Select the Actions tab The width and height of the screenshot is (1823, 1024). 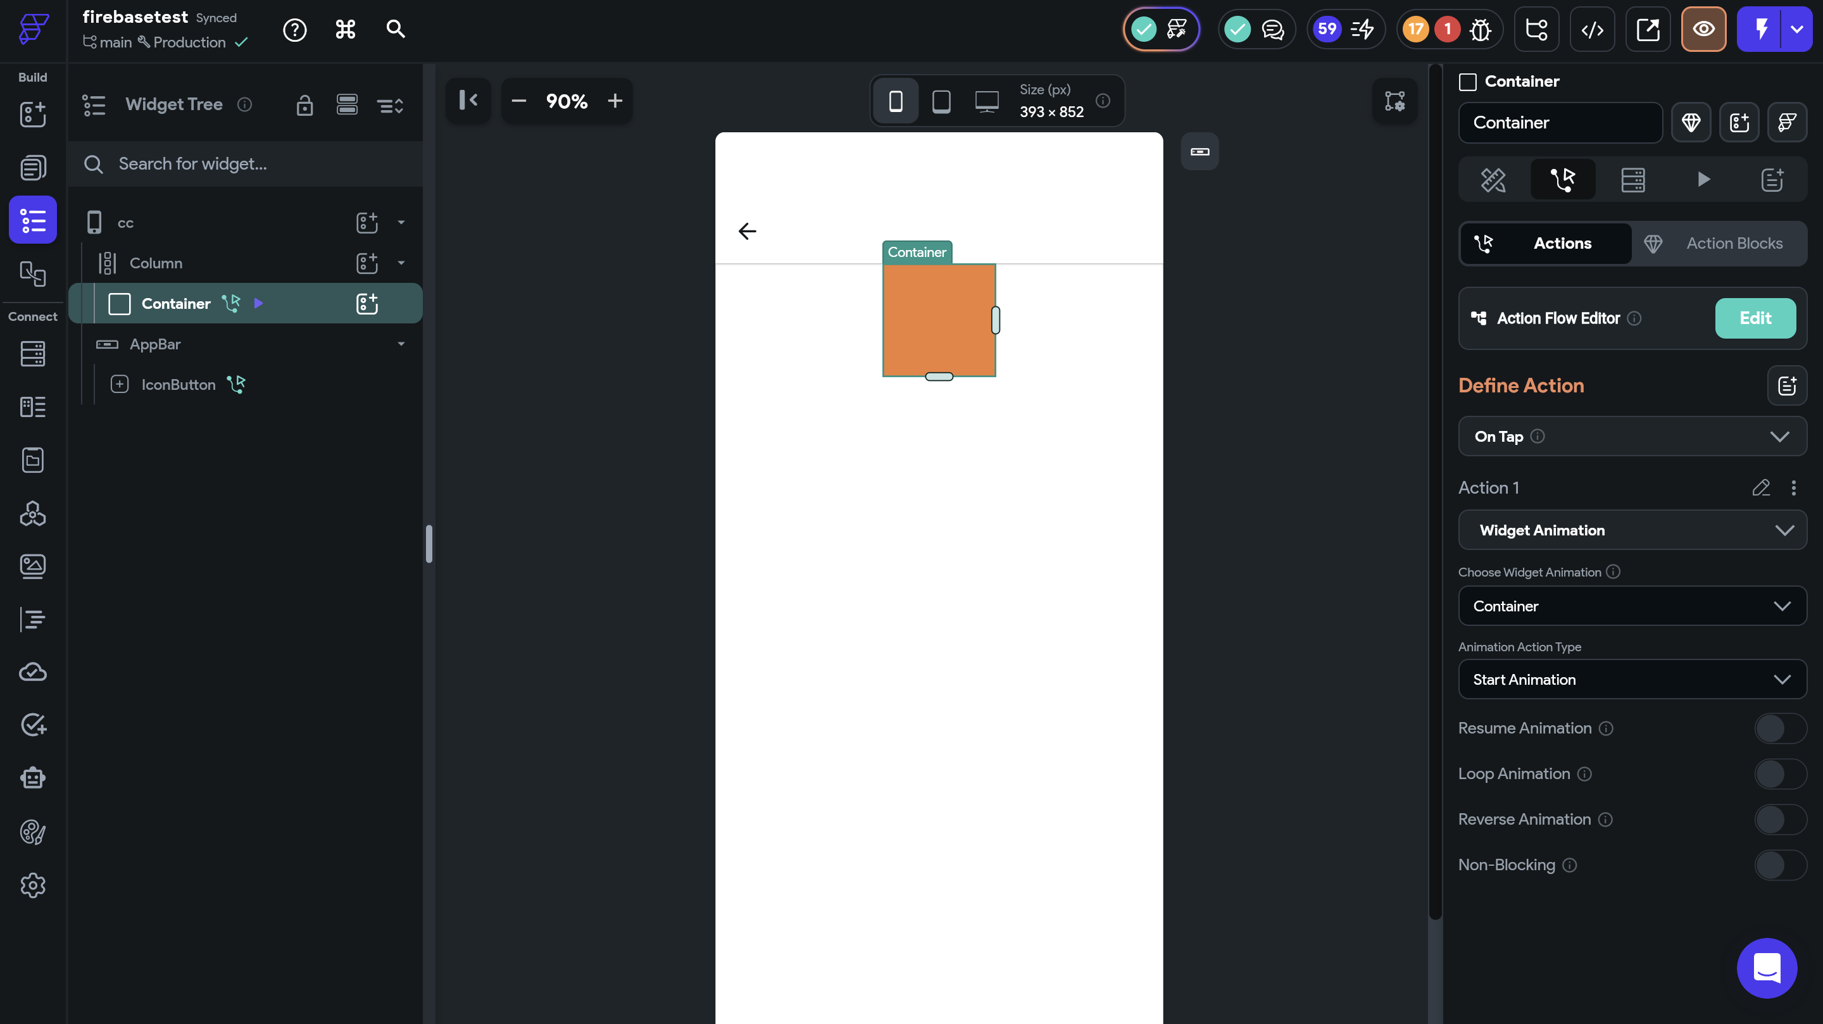[1546, 244]
